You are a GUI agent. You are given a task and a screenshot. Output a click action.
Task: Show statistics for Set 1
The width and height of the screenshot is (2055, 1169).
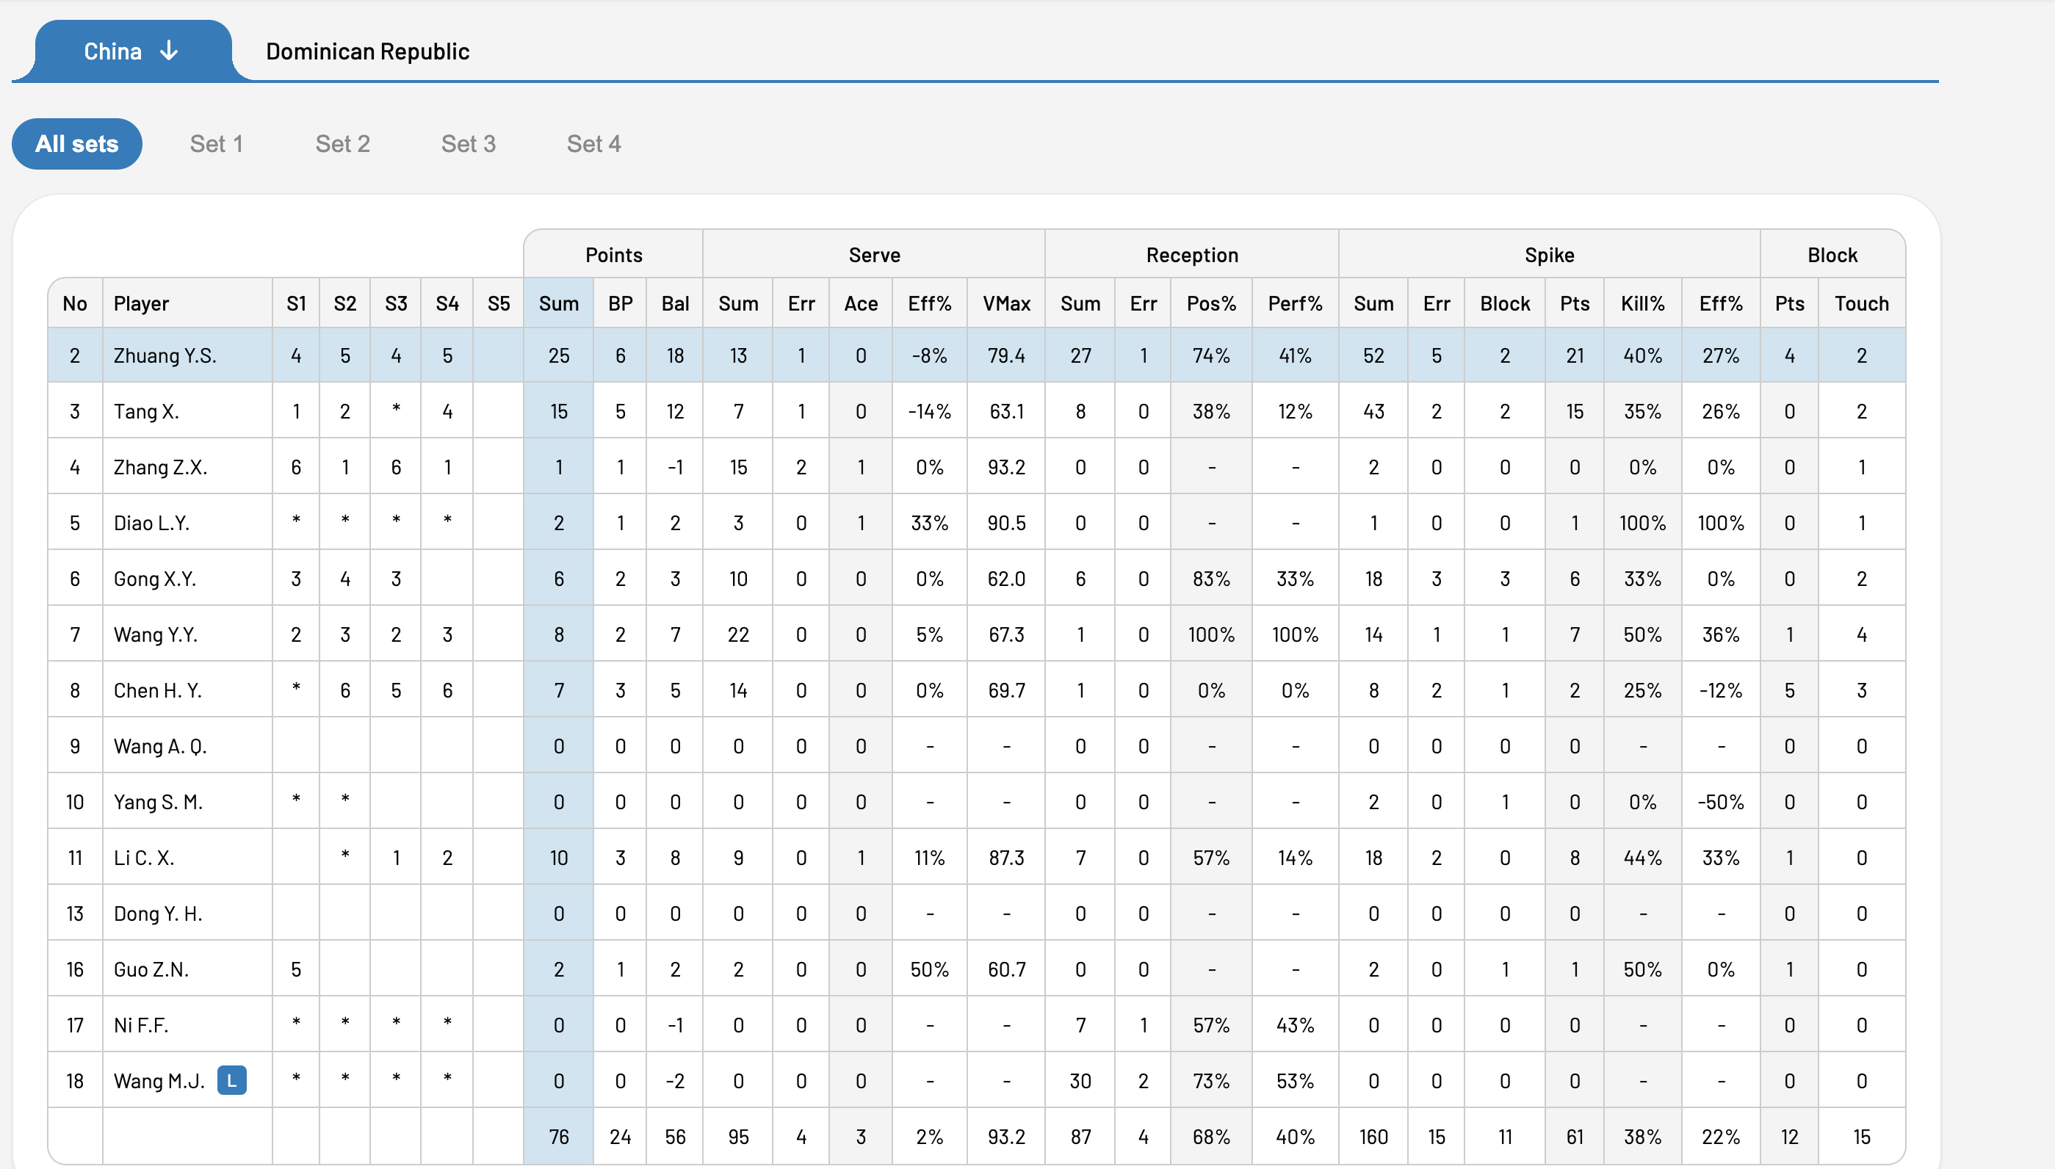216,144
